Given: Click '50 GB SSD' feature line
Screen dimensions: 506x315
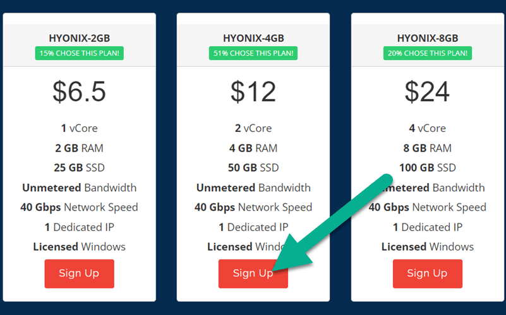Looking at the screenshot, I should pos(253,168).
